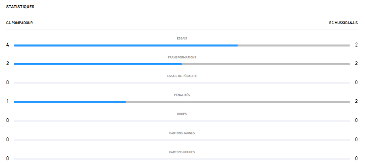
Task: Click the PÉNALITÉS stat label
Action: click(182, 95)
